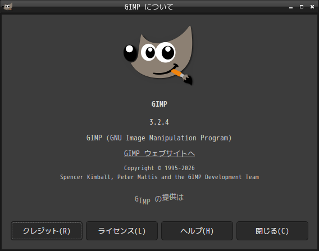
Task: Click the animated GIMP の提供は text
Action: [x=159, y=199]
